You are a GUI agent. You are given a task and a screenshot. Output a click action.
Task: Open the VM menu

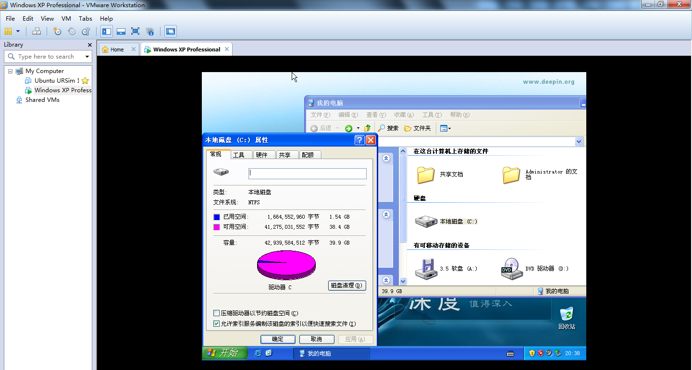66,18
